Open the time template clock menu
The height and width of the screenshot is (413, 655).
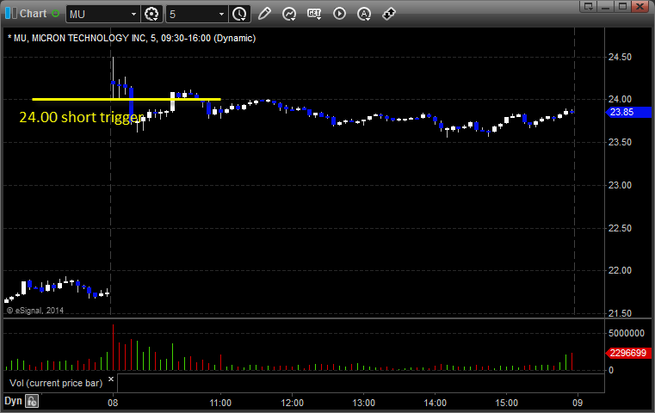[x=240, y=15]
